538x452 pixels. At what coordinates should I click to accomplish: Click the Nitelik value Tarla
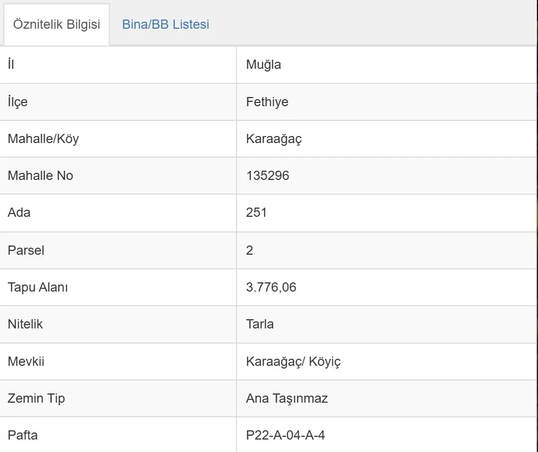(260, 324)
